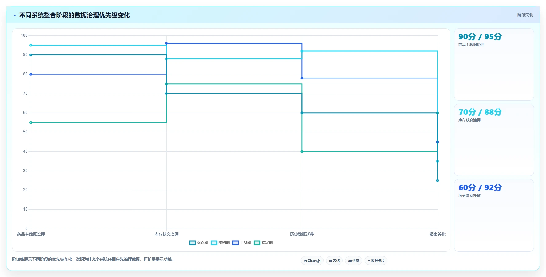Click the x-axis label 商品主数据治理
Screen dimensions: 546x277
[x=31, y=235]
